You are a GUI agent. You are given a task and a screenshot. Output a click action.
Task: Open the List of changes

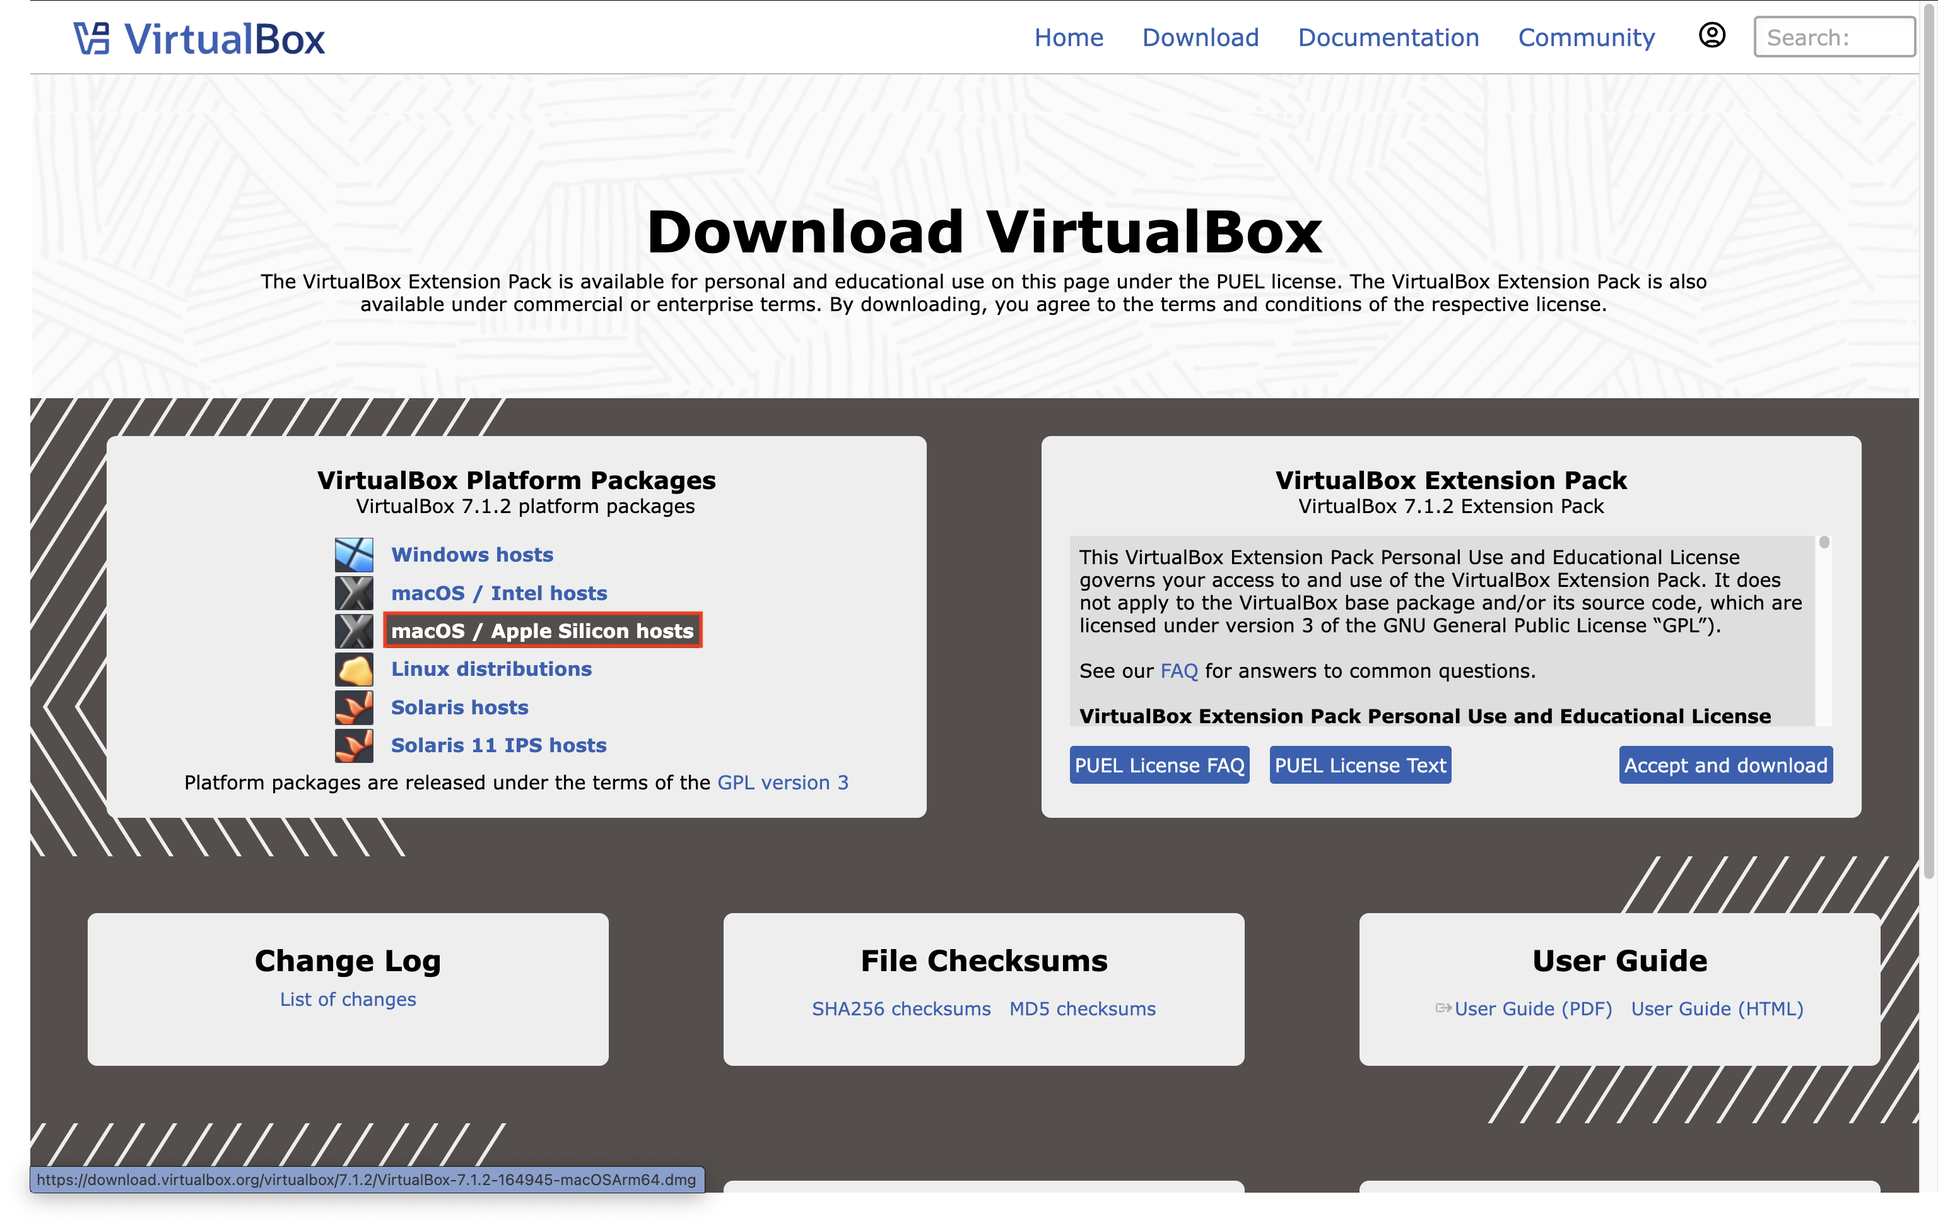(348, 998)
